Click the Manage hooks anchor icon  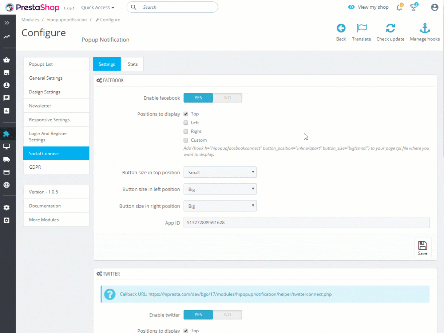coord(425,28)
